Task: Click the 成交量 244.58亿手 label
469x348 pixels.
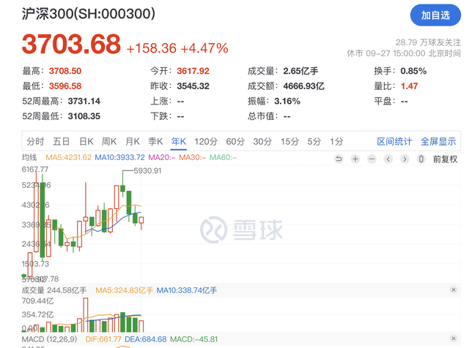Action: point(54,290)
